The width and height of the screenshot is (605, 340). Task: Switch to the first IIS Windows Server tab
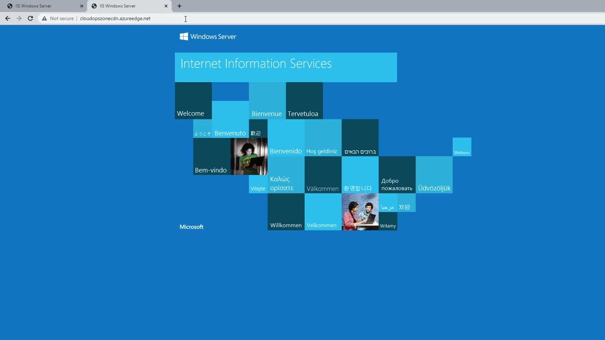43,6
